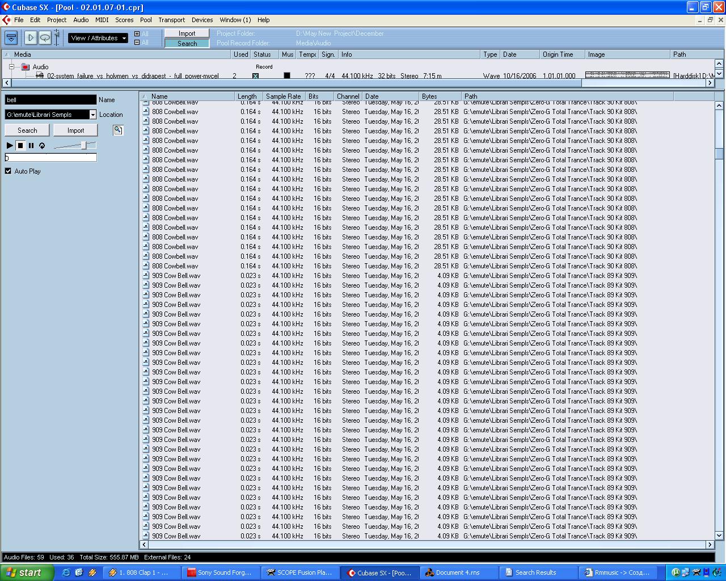The image size is (726, 581).
Task: Open the Audio menu
Action: pos(81,20)
